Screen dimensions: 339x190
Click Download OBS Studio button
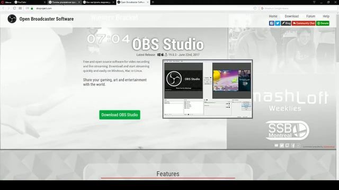pyautogui.click(x=120, y=115)
